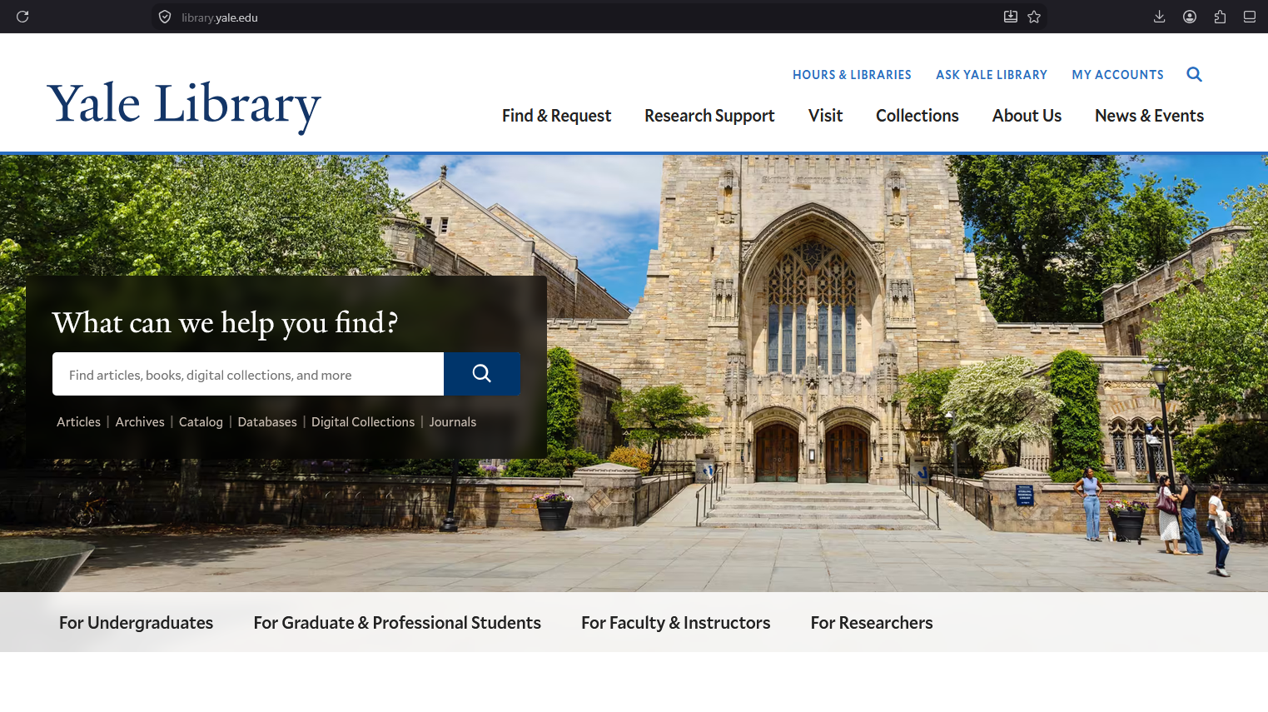The image size is (1268, 712).
Task: Open Ask Yale Library link
Action: pyautogui.click(x=992, y=75)
